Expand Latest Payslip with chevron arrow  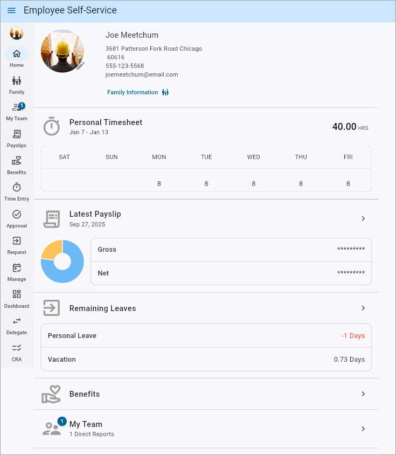(x=363, y=218)
